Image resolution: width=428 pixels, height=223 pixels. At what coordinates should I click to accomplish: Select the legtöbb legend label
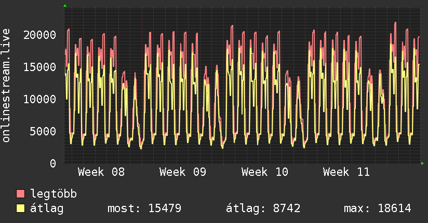point(53,193)
